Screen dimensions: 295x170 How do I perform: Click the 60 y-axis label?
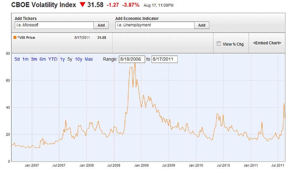[8, 80]
